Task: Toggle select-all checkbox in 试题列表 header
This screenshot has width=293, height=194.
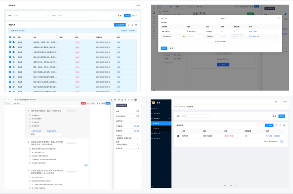Action: pyautogui.click(x=10, y=37)
